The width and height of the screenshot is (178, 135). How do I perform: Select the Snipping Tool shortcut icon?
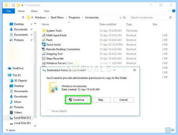(x=44, y=54)
